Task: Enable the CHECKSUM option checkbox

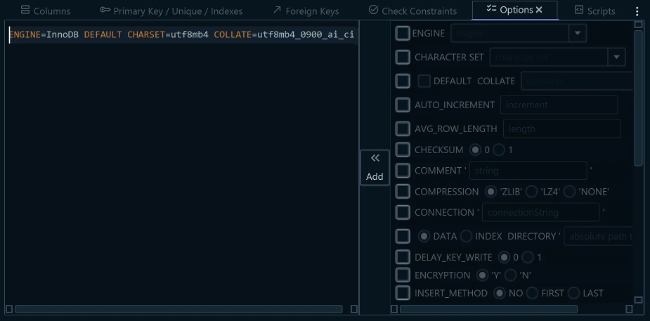Action: point(403,150)
